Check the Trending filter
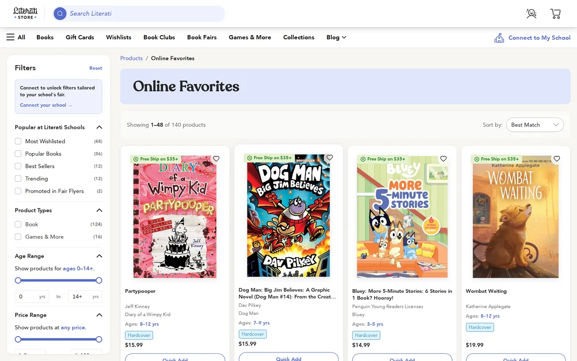577x361 pixels. tap(18, 179)
